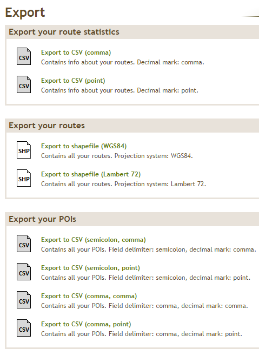Select Export to shapefile (Lambert 72) link
Viewport: 259px width, 355px height.
point(91,174)
